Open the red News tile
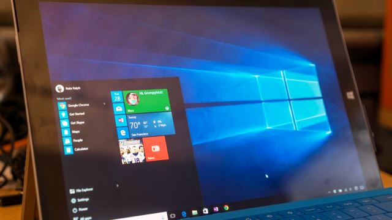Viewport: 392px width, 220px height. click(156, 148)
